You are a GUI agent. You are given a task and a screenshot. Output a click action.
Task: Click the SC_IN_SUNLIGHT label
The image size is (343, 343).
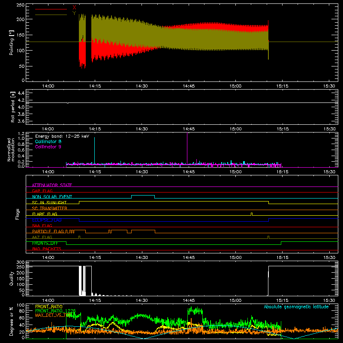(49, 202)
